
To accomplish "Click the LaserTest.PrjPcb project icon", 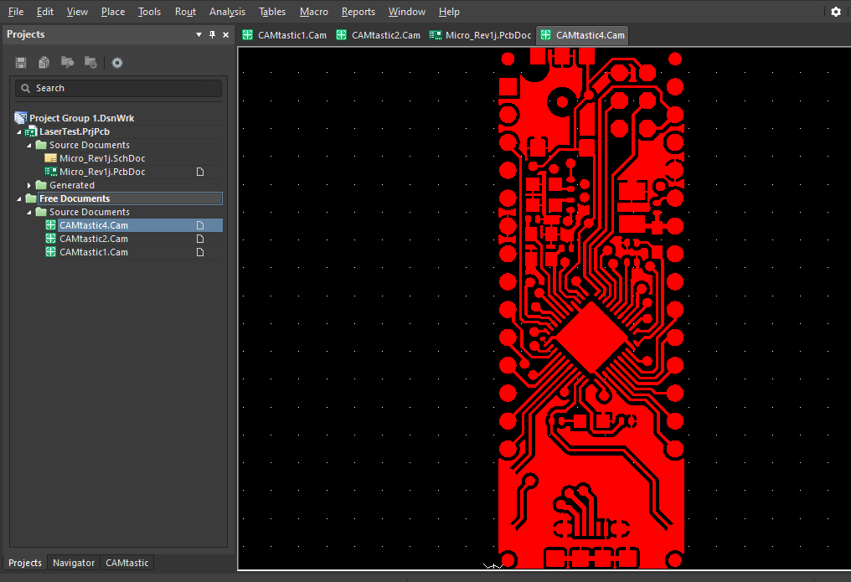I will pyautogui.click(x=31, y=131).
